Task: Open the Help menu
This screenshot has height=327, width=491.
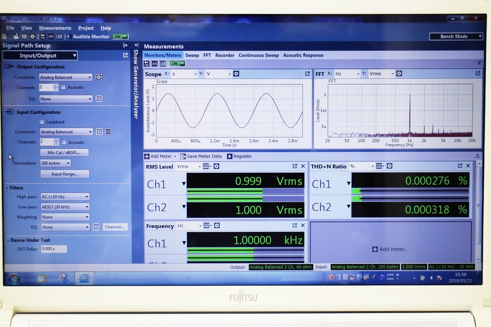Action: [x=106, y=28]
